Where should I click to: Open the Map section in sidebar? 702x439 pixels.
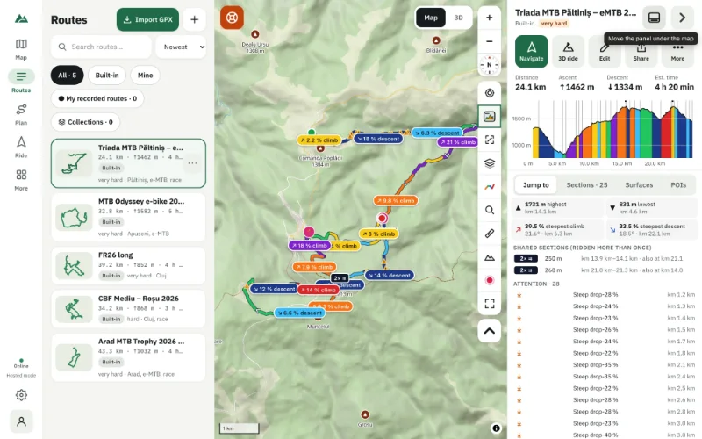point(21,49)
